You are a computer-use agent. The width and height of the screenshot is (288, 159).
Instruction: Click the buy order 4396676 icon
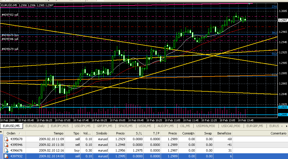(x=6, y=150)
